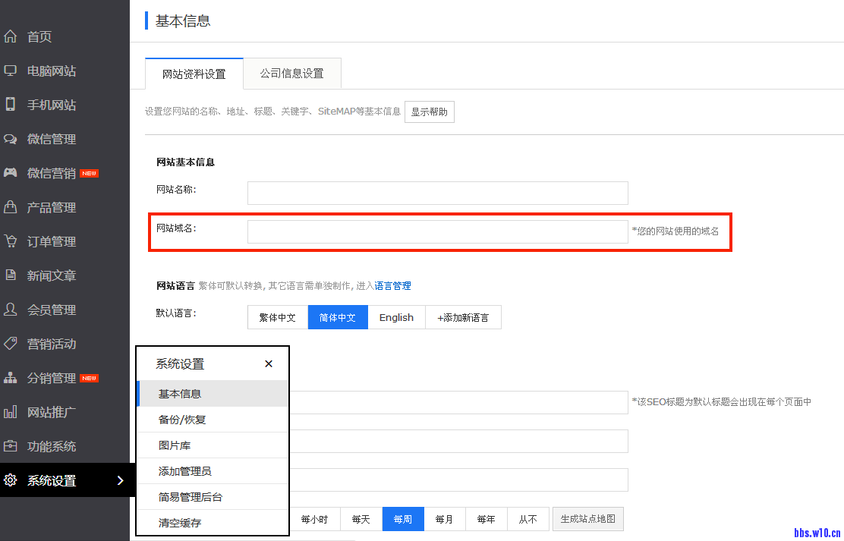Switch to the 公司信息设置 tab
Viewport: 844px width, 541px height.
point(291,74)
